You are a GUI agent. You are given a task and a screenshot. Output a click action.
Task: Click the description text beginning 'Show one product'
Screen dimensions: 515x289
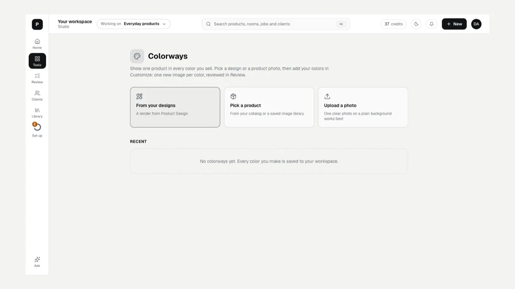click(229, 72)
